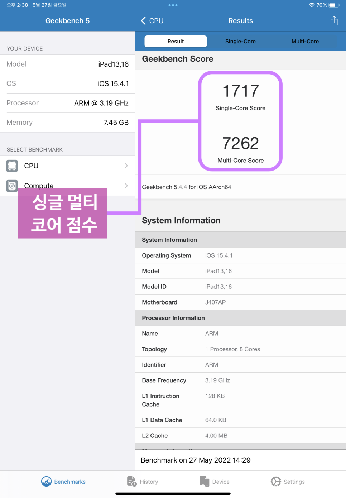Tap Benchmark on 27 May 2022 14:29 text

[196, 460]
